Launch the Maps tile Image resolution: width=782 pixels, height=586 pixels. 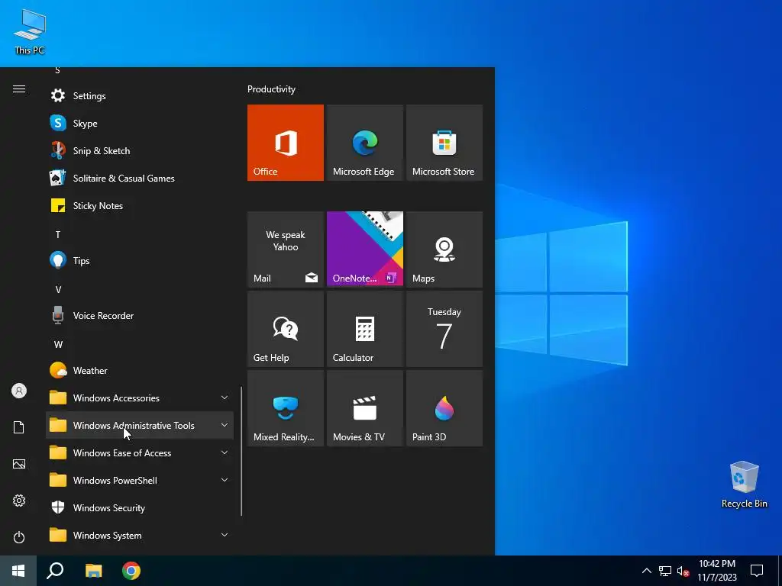(x=444, y=250)
